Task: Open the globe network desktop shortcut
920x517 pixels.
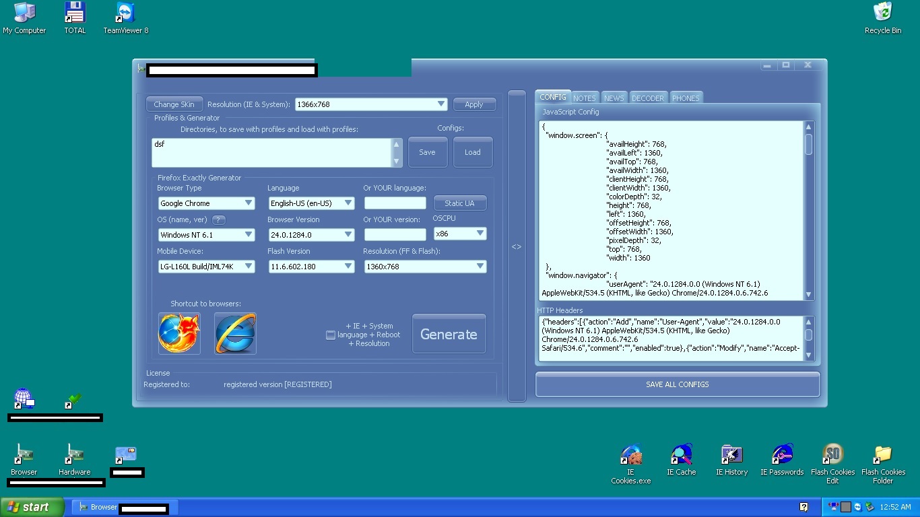Action: 24,399
